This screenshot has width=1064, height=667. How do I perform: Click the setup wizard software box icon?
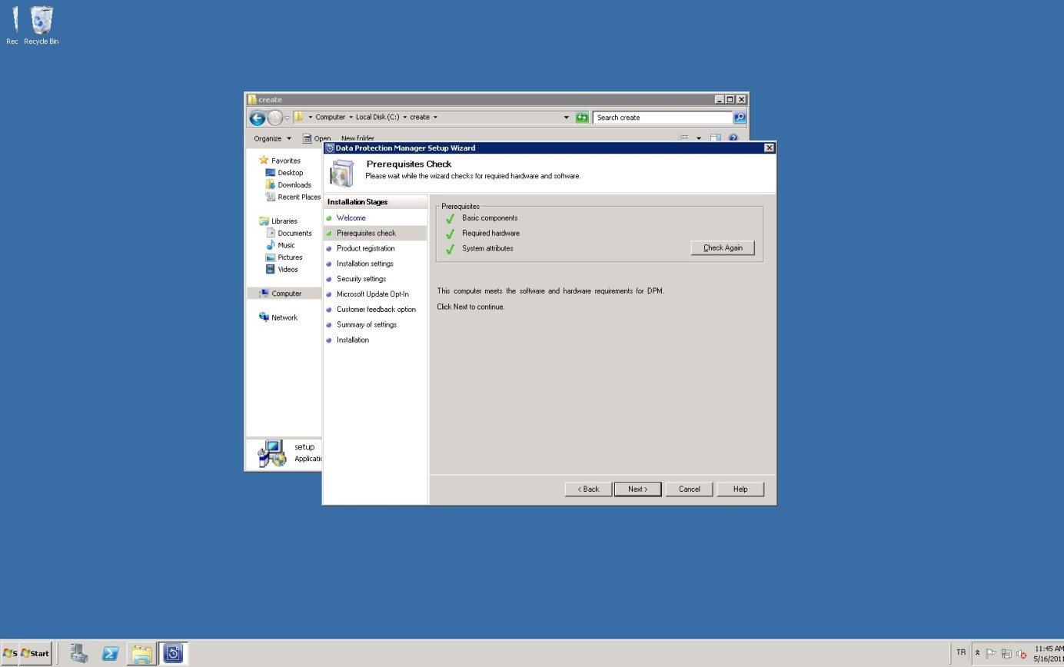[341, 173]
